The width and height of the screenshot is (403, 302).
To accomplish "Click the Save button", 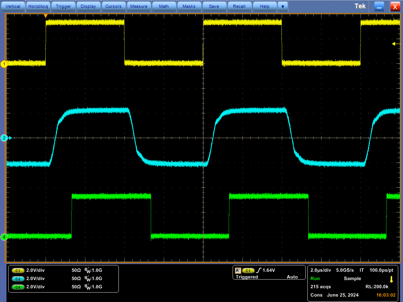I will [214, 6].
